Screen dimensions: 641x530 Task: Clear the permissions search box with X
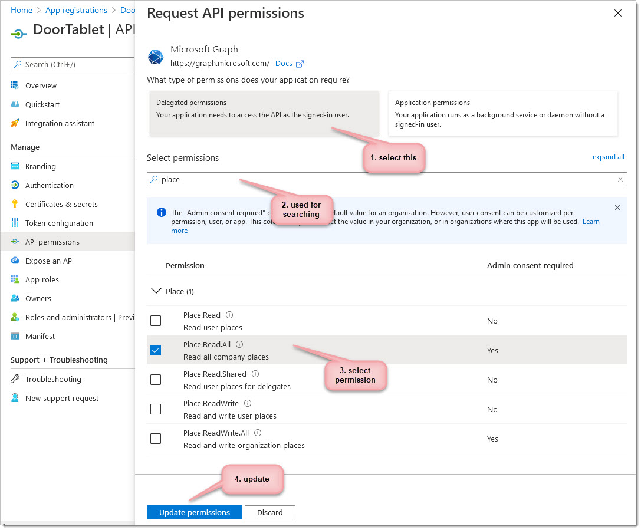620,179
